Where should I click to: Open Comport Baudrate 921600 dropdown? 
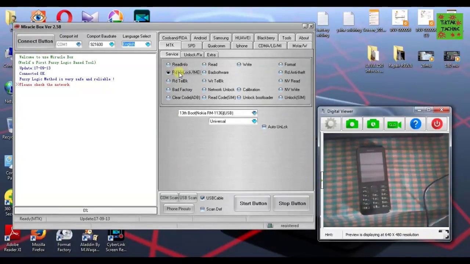click(112, 44)
